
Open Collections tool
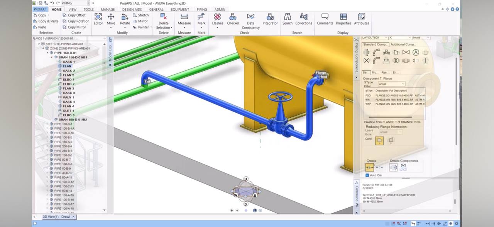(304, 19)
